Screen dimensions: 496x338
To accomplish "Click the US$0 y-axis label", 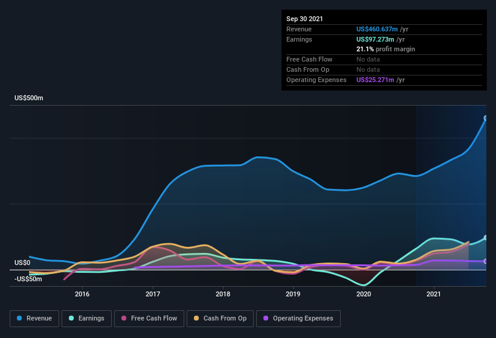I will click(x=22, y=263).
